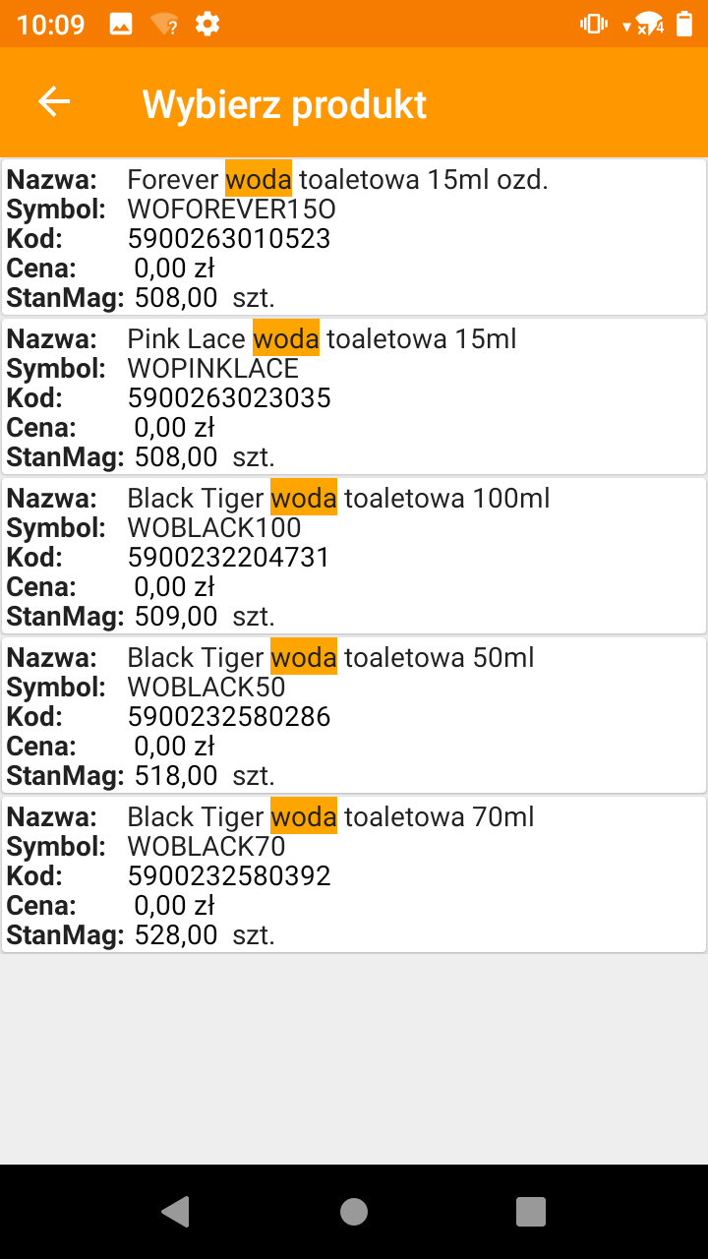This screenshot has height=1259, width=708.
Task: Tap the vibrate mode status icon
Action: click(x=594, y=25)
